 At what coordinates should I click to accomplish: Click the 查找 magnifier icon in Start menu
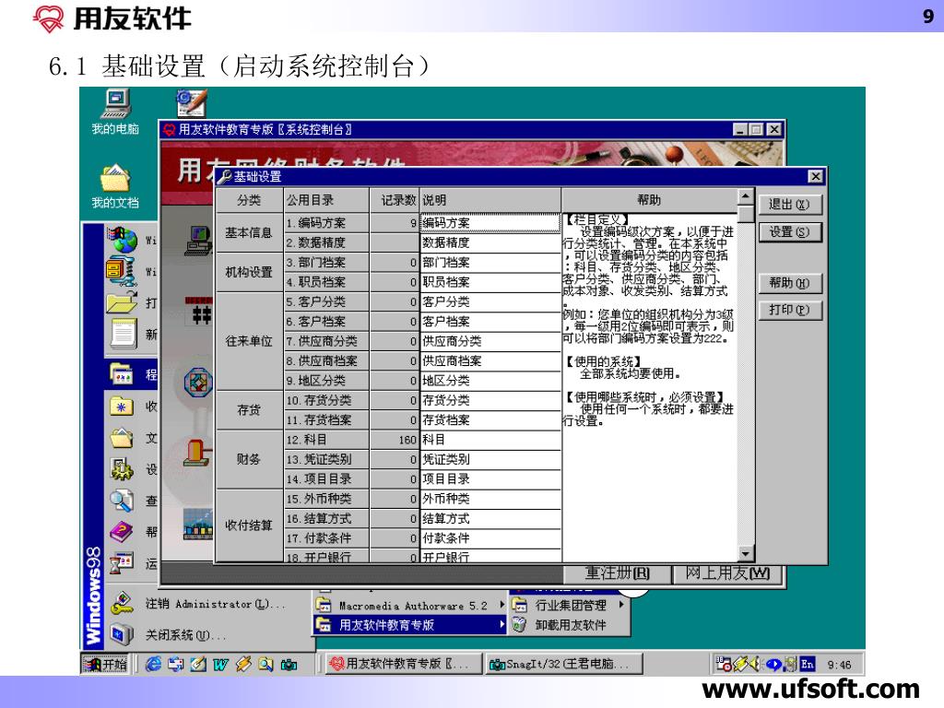coord(122,500)
